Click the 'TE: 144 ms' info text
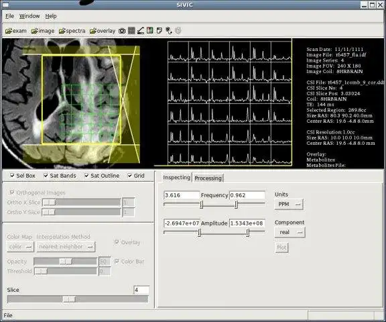Screen dimensions: 386x322 (x=320, y=105)
